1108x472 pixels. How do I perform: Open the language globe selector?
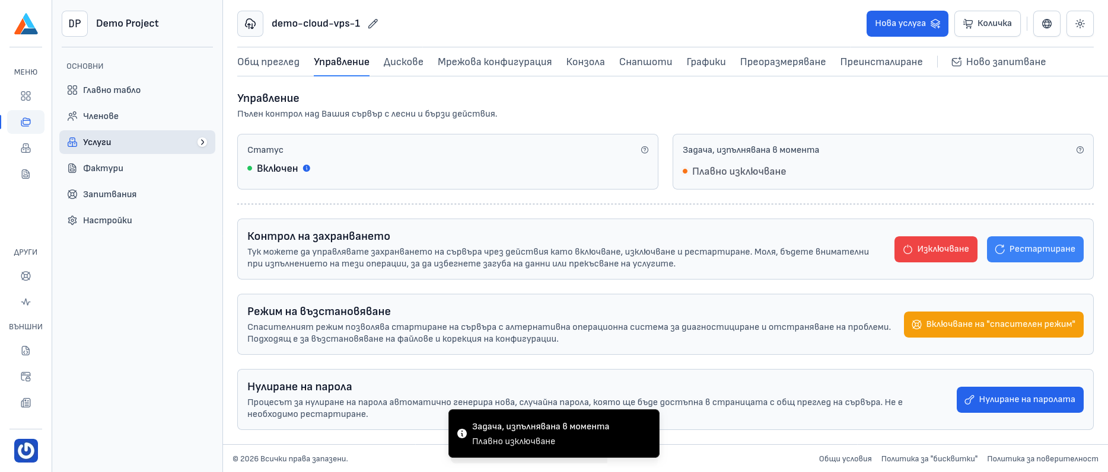(x=1046, y=24)
